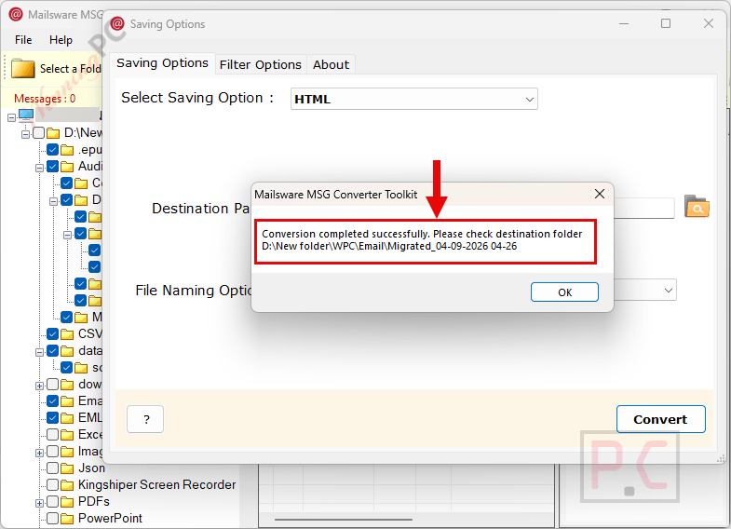The width and height of the screenshot is (731, 529).
Task: Click the computer root node icon
Action: click(x=26, y=115)
